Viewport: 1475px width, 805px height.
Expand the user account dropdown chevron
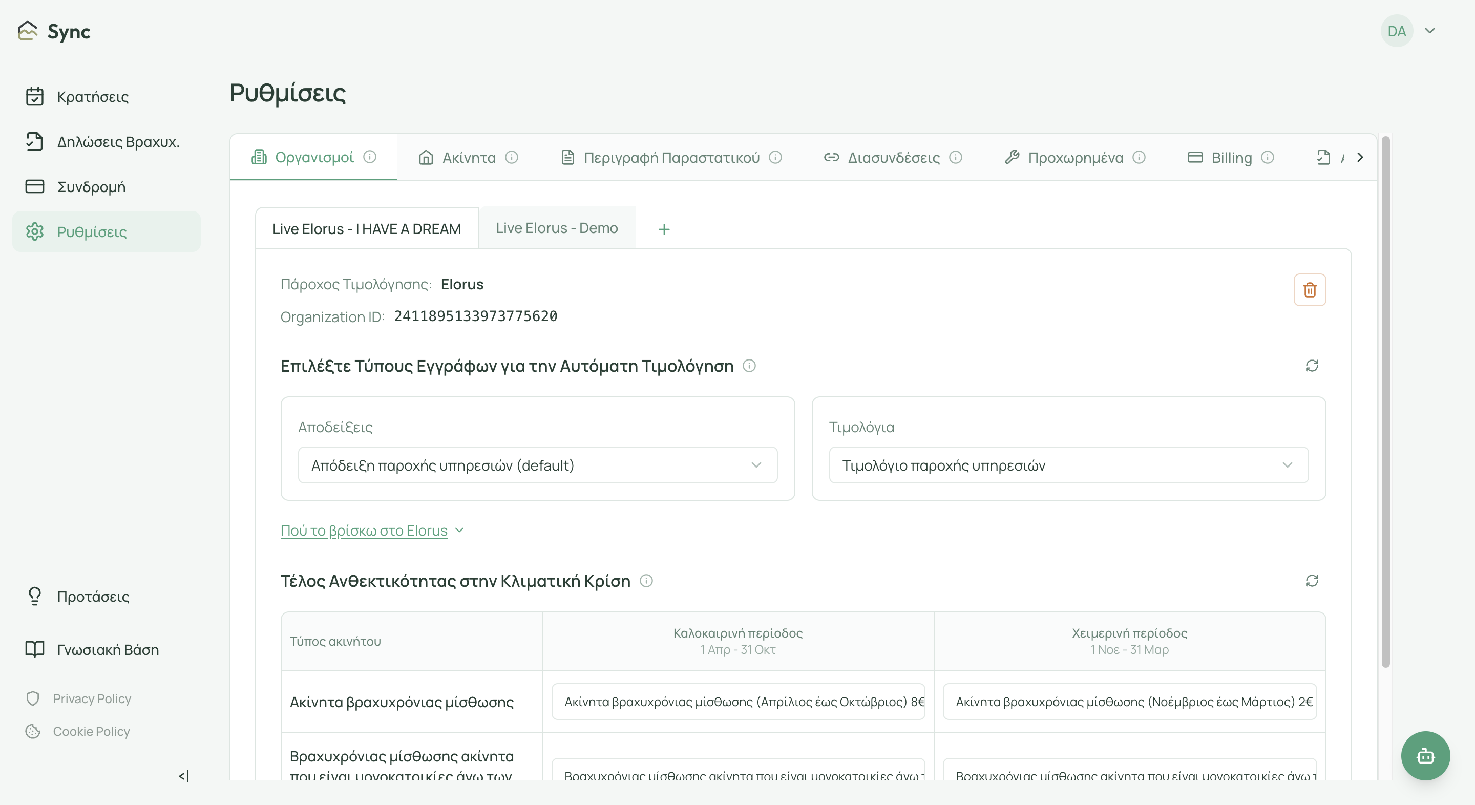[1430, 31]
